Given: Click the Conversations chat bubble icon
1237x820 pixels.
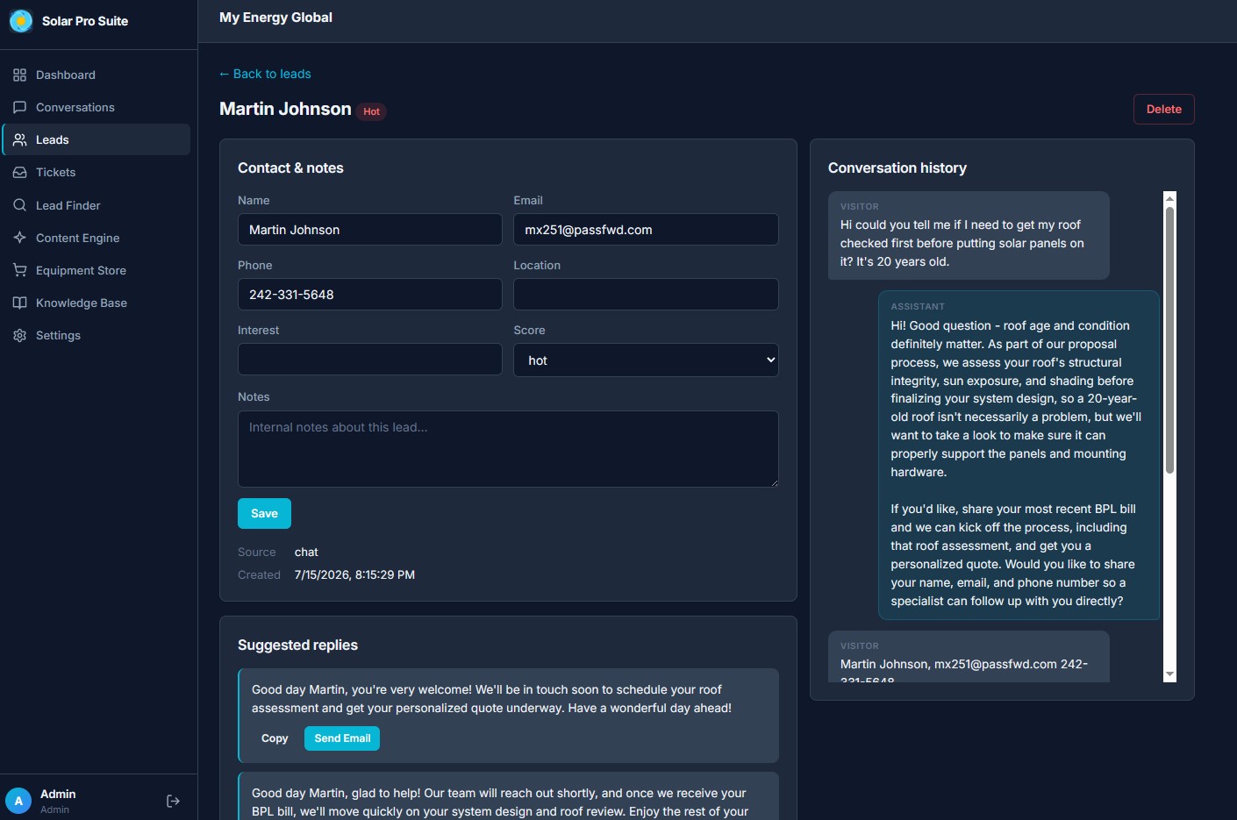Looking at the screenshot, I should 19,108.
